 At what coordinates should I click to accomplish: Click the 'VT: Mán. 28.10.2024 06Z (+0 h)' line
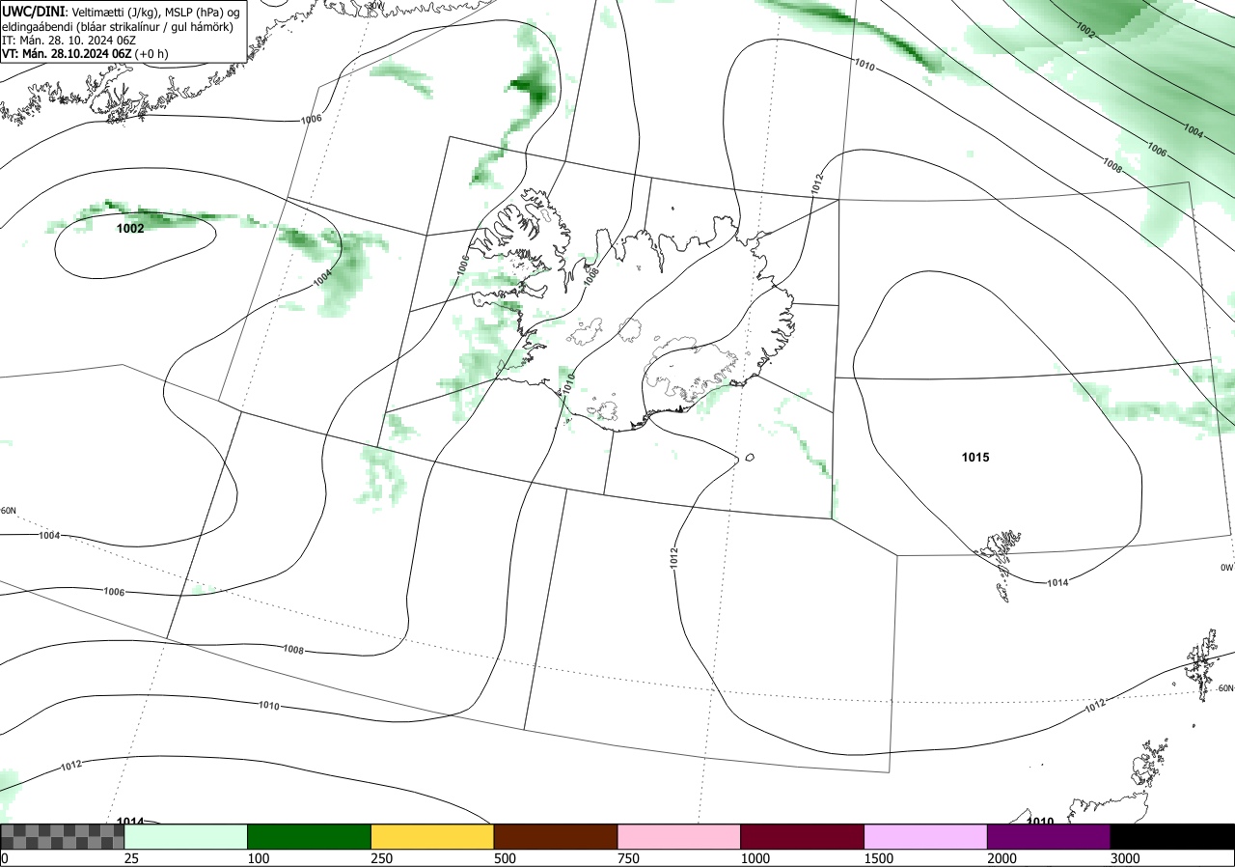(x=85, y=53)
